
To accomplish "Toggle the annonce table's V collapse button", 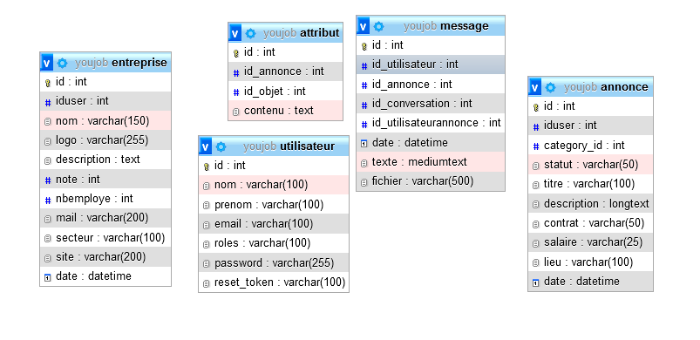I will (x=535, y=87).
